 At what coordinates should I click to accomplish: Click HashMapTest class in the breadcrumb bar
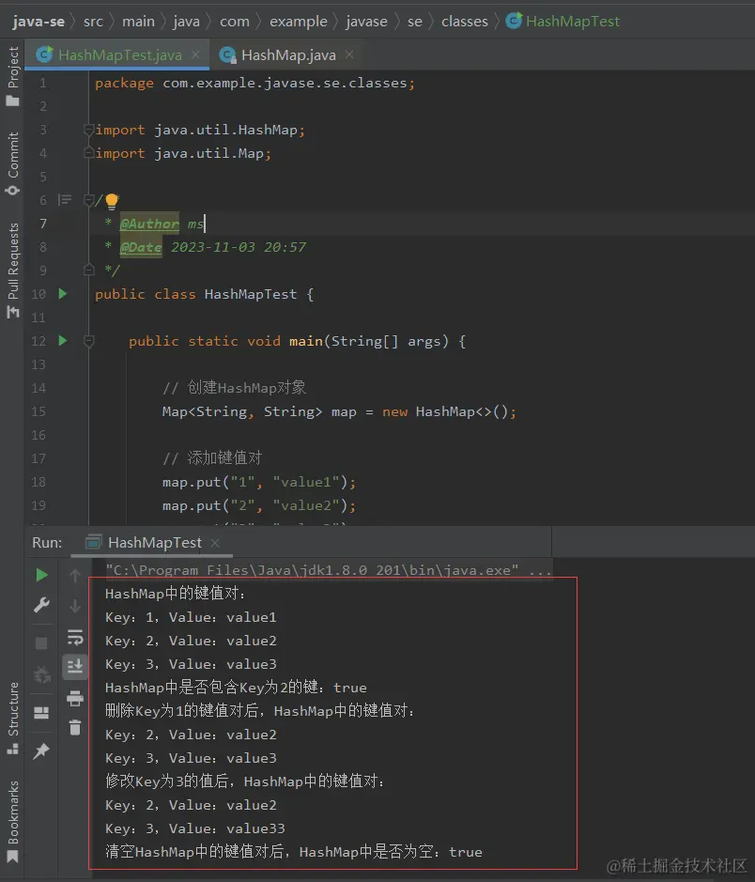pyautogui.click(x=563, y=22)
